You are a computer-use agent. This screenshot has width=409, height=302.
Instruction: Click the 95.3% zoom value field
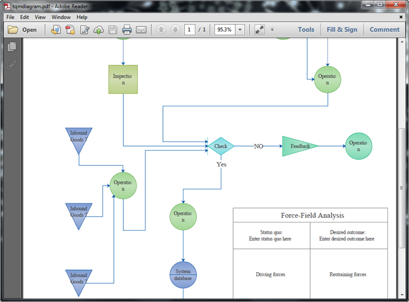pos(224,29)
